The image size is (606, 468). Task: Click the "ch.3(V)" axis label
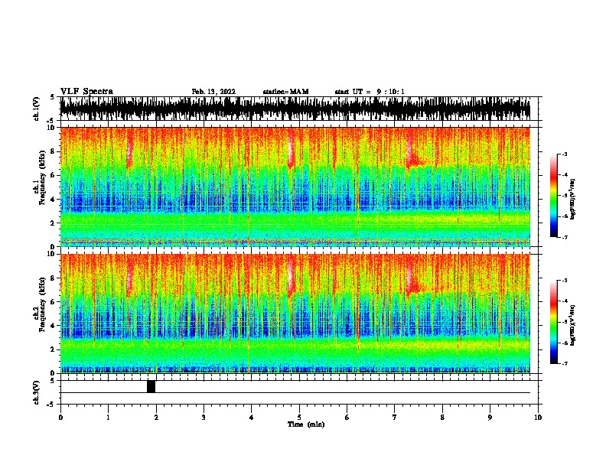point(37,392)
